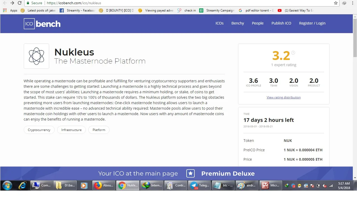The height and width of the screenshot is (200, 357).
Task: Open Internet Download Manager in taskbar
Action: click(x=151, y=185)
